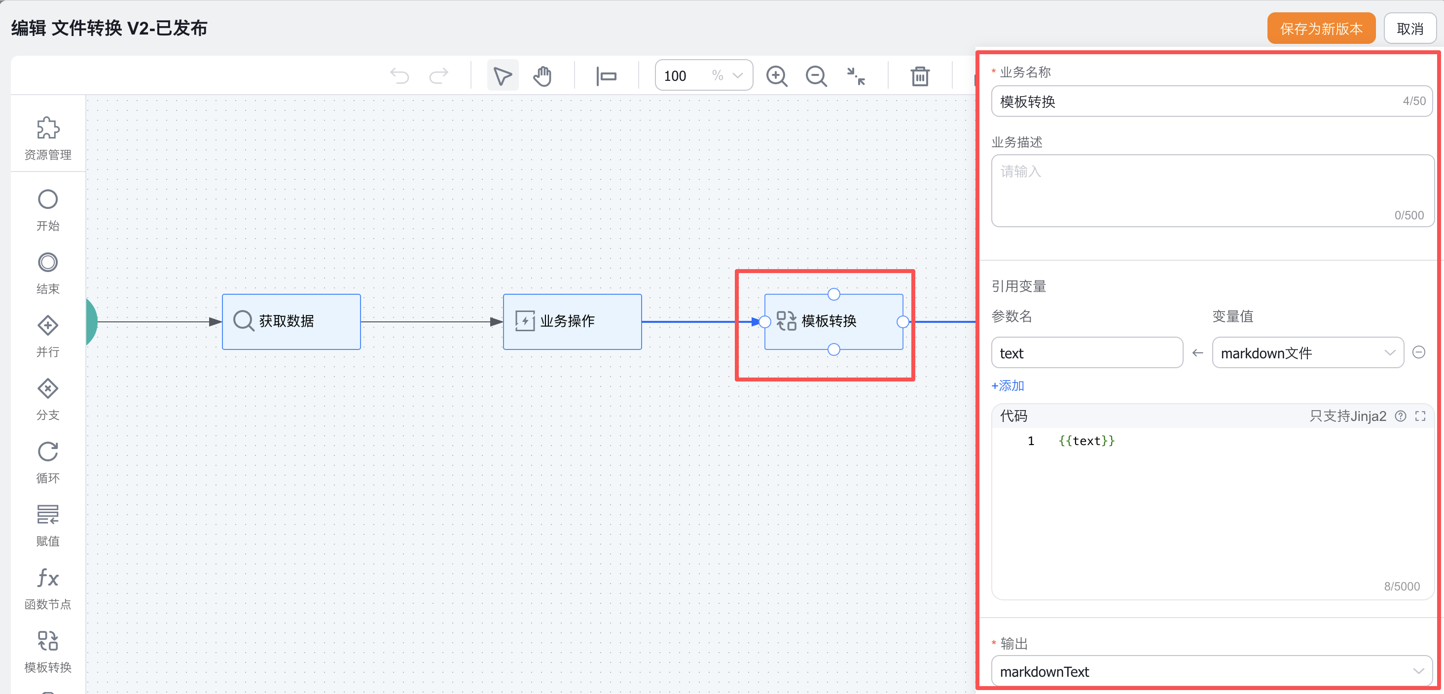Expand code editor to fullscreen
The width and height of the screenshot is (1444, 694).
coord(1420,416)
